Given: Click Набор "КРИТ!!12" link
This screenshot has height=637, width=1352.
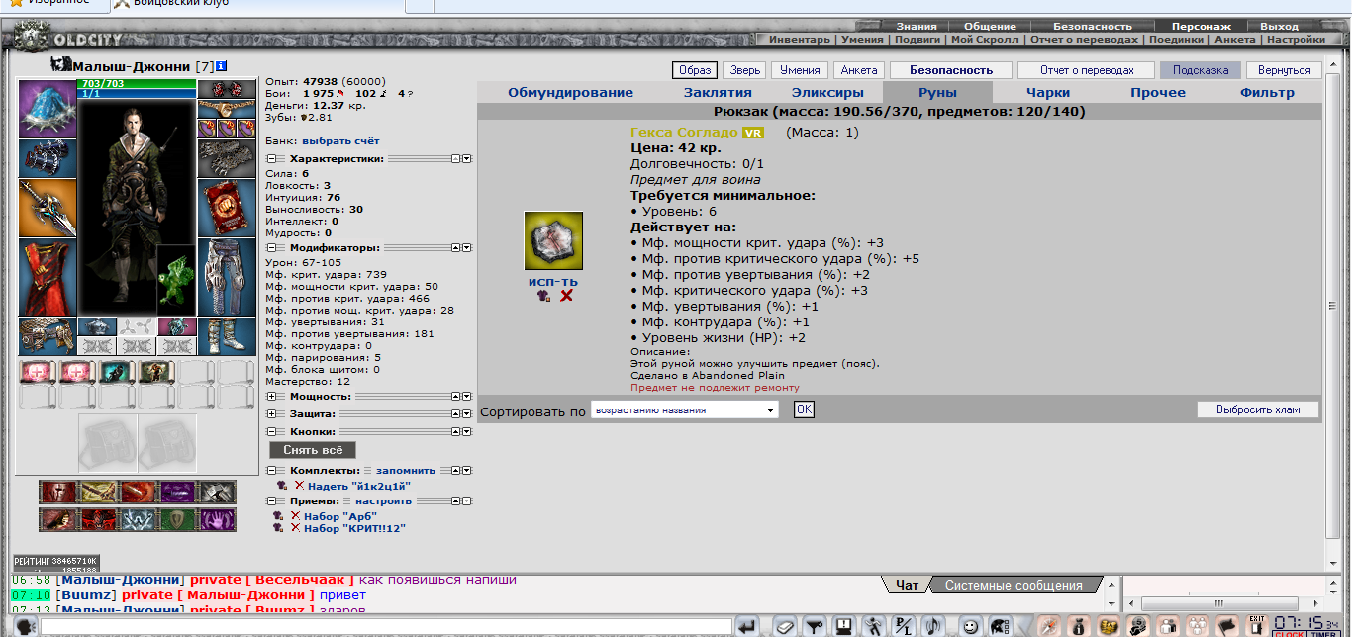Looking at the screenshot, I should 354,528.
